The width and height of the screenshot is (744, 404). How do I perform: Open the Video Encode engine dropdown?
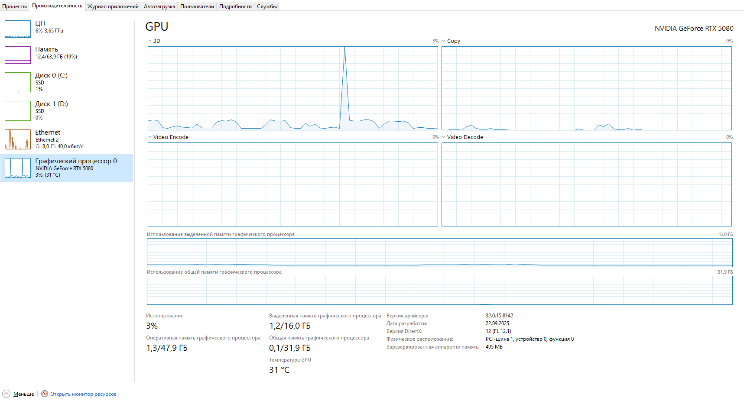(x=150, y=137)
